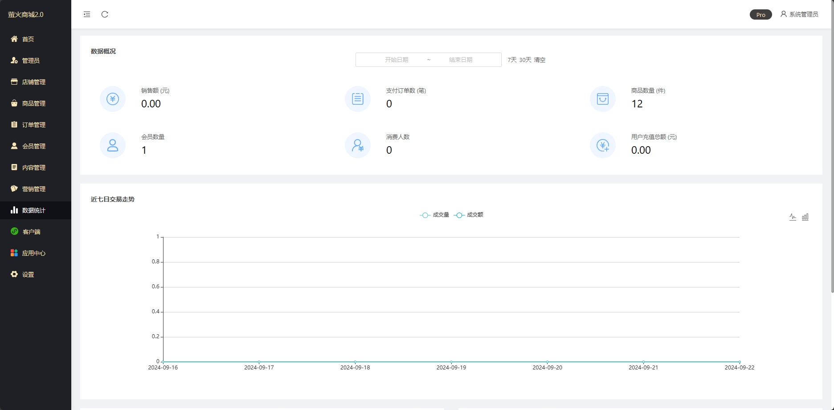Click the 首页 home icon in sidebar
The image size is (834, 410).
(14, 39)
